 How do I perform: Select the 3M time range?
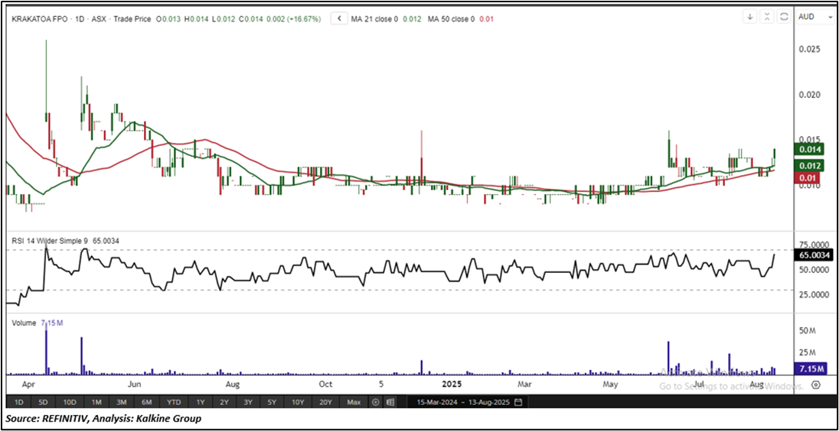122,402
